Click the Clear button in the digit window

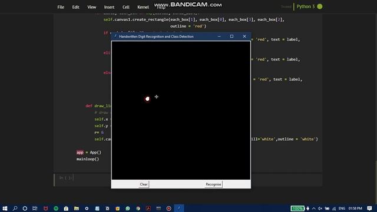pyautogui.click(x=144, y=184)
